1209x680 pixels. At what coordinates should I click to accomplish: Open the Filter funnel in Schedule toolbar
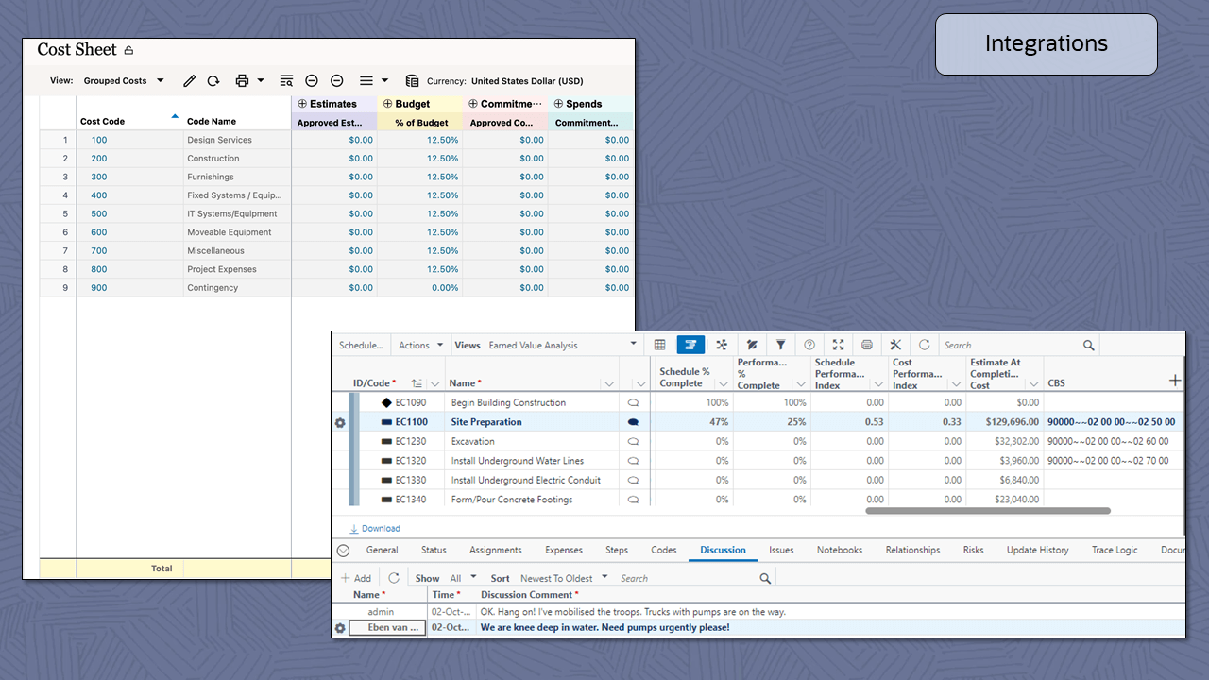(x=780, y=345)
